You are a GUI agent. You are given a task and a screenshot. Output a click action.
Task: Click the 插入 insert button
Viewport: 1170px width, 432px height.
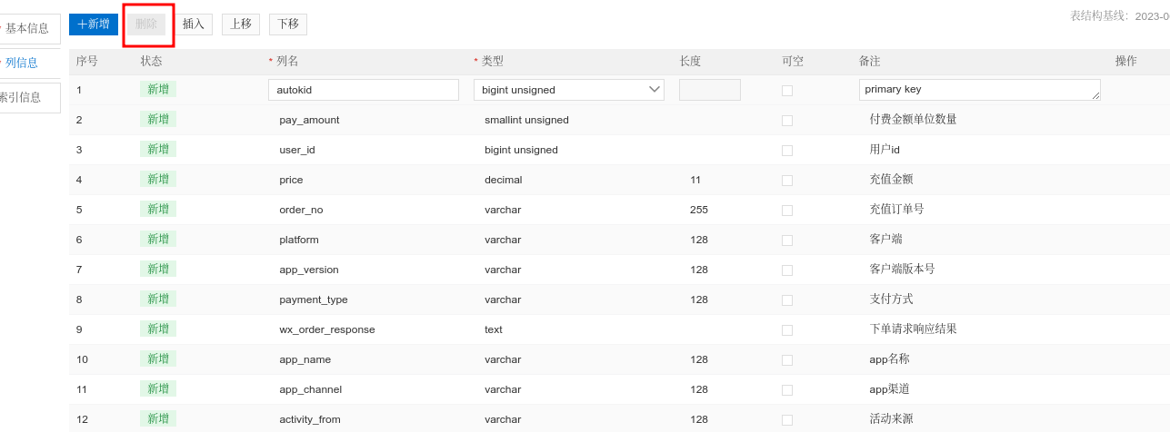point(194,25)
